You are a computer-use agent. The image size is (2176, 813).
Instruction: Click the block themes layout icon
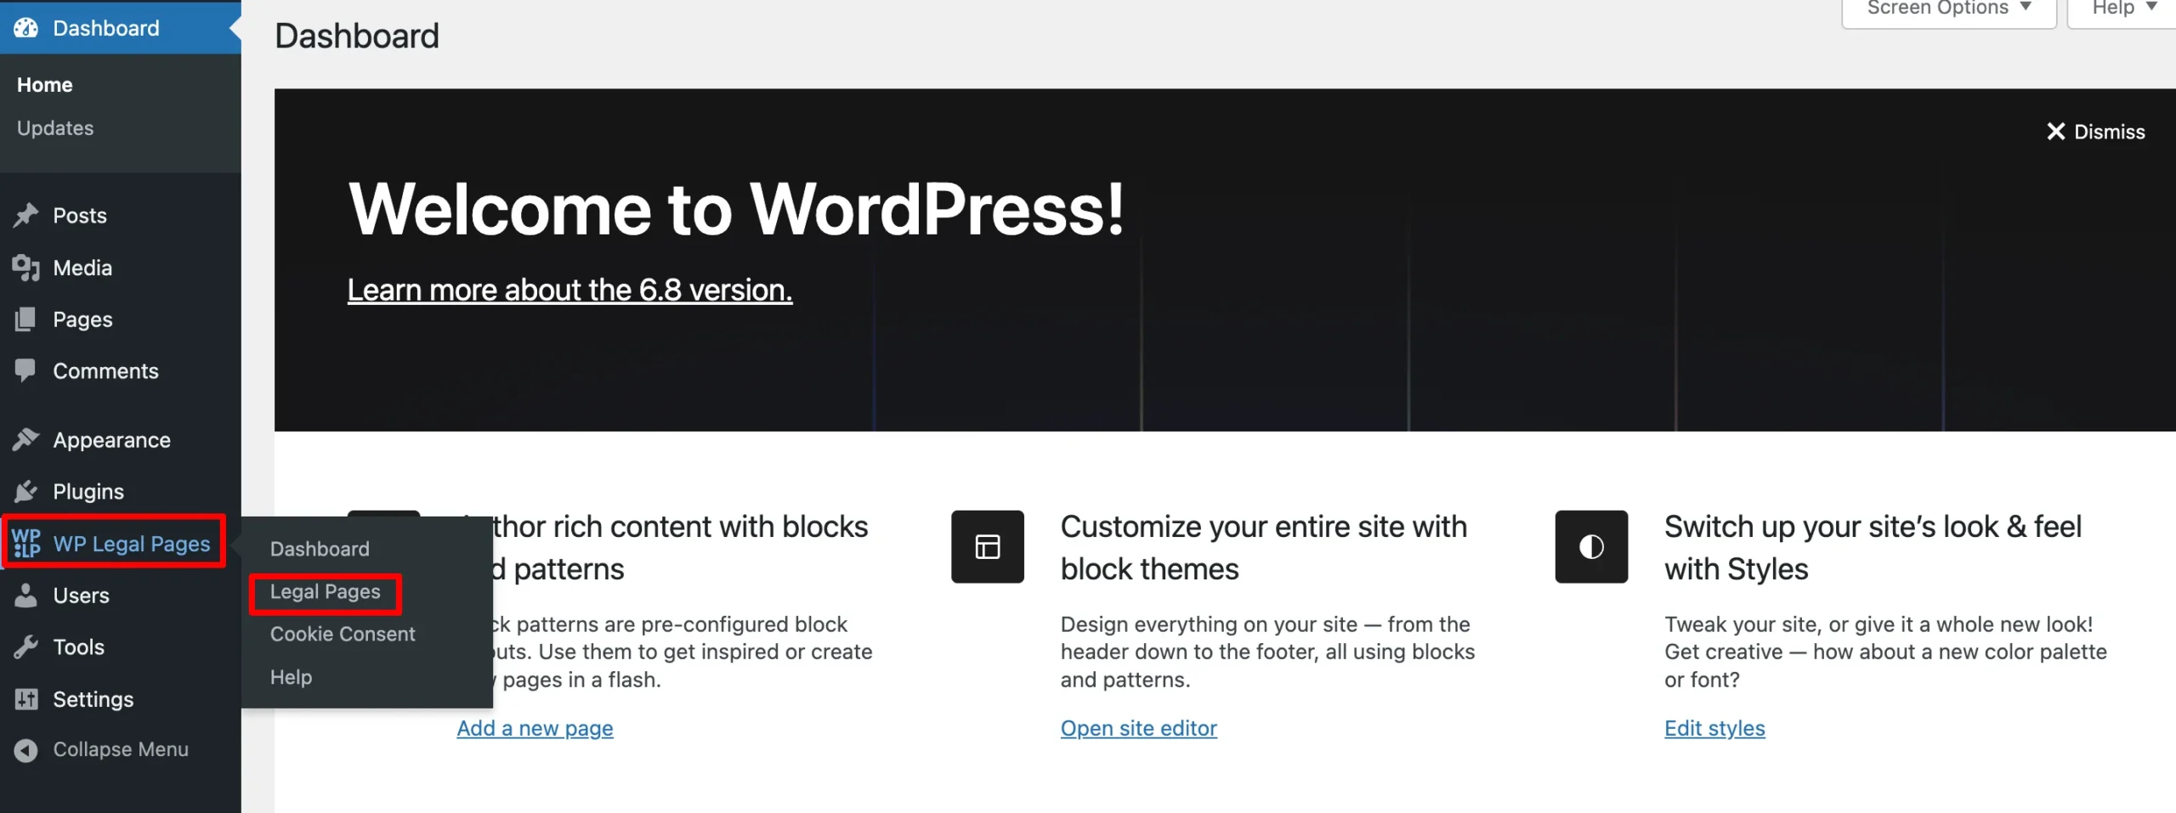pyautogui.click(x=988, y=547)
